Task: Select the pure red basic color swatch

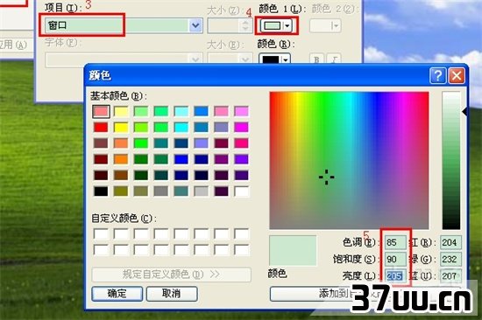Action: click(x=101, y=127)
